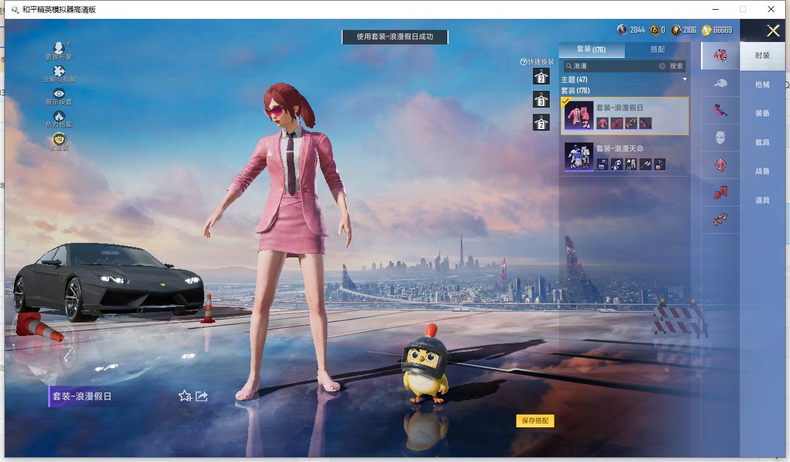The width and height of the screenshot is (790, 462).
Task: Expand the 主题 (47) dropdown arrow
Action: point(685,80)
